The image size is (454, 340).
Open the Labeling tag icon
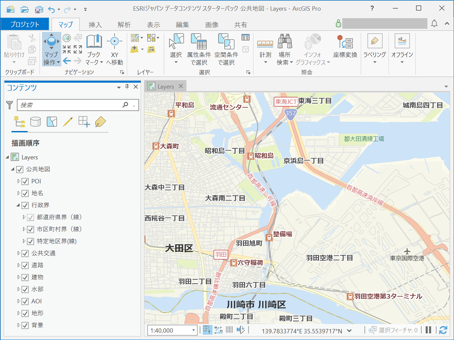click(375, 41)
